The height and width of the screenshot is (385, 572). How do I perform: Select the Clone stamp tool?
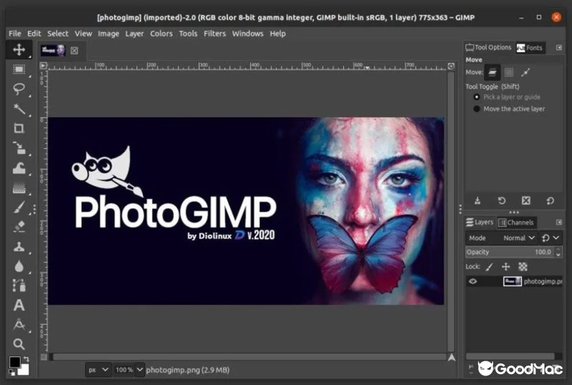(19, 247)
